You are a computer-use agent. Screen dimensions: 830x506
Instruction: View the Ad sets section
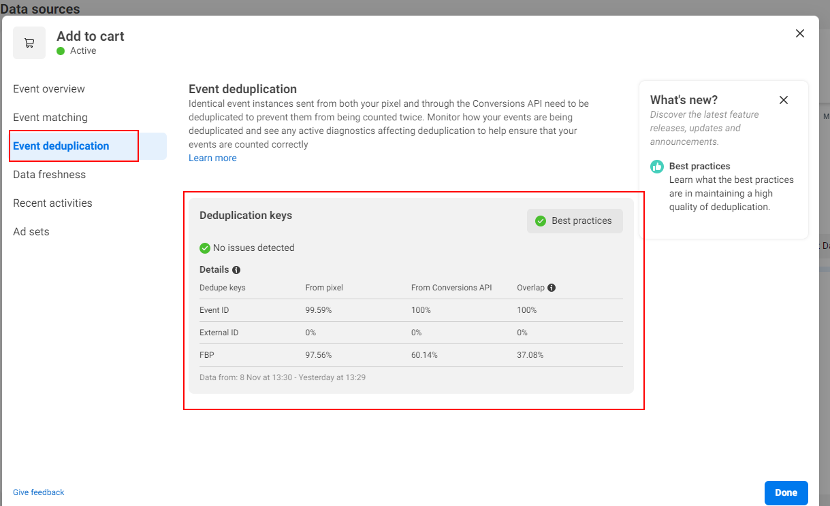tap(31, 232)
